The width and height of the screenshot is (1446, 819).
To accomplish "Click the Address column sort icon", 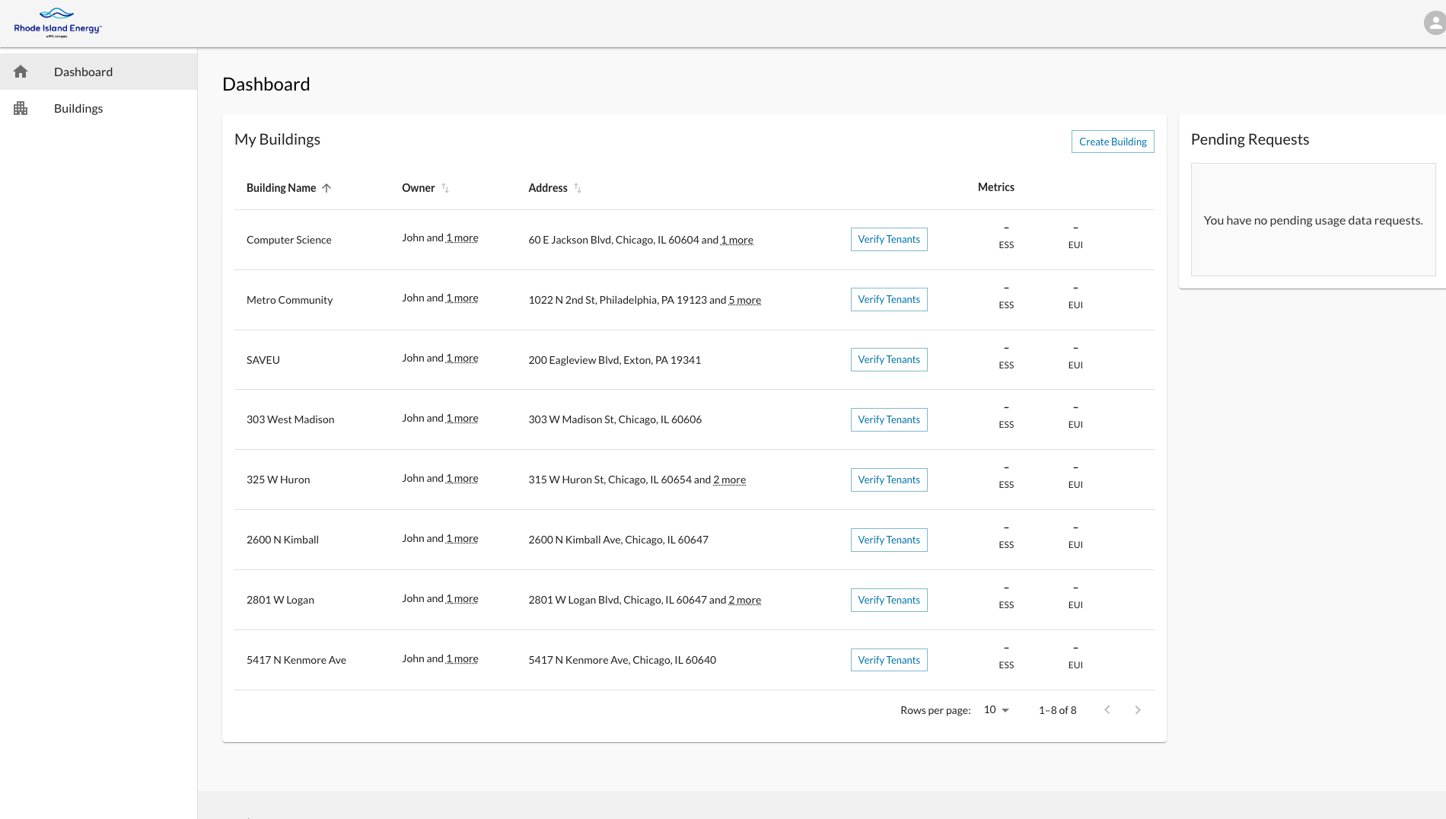I will pyautogui.click(x=578, y=188).
